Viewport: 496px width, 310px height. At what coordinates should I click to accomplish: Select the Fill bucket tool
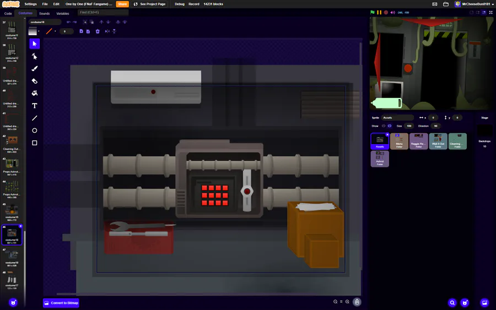pos(35,93)
